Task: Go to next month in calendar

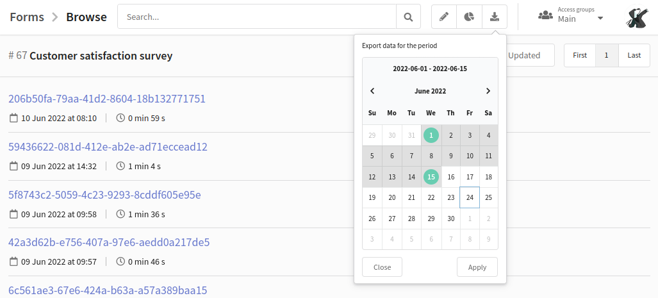Action: coord(488,91)
